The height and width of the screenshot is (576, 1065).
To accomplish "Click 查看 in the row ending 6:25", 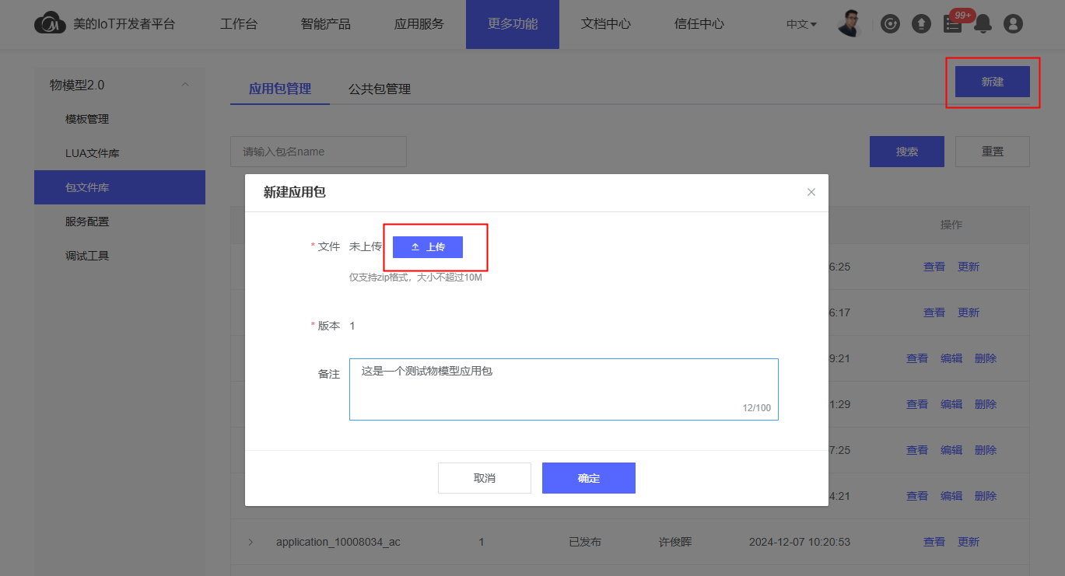I will [934, 267].
